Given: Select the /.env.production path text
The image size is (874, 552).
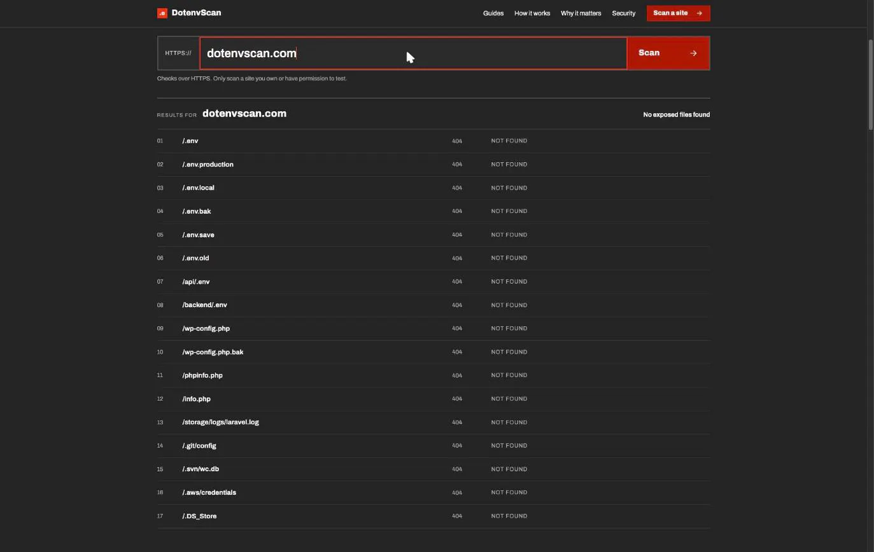Looking at the screenshot, I should pos(208,165).
